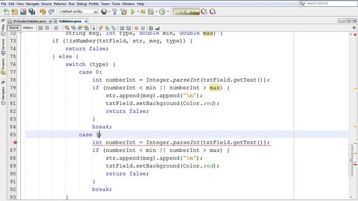This screenshot has width=358, height=201.
Task: Click Find Next Occurrence icon
Action: tap(79, 28)
